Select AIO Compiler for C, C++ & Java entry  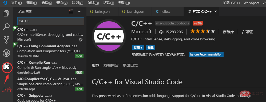coord(50,84)
